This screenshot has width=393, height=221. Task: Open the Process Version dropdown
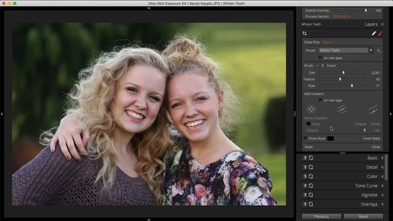(341, 17)
